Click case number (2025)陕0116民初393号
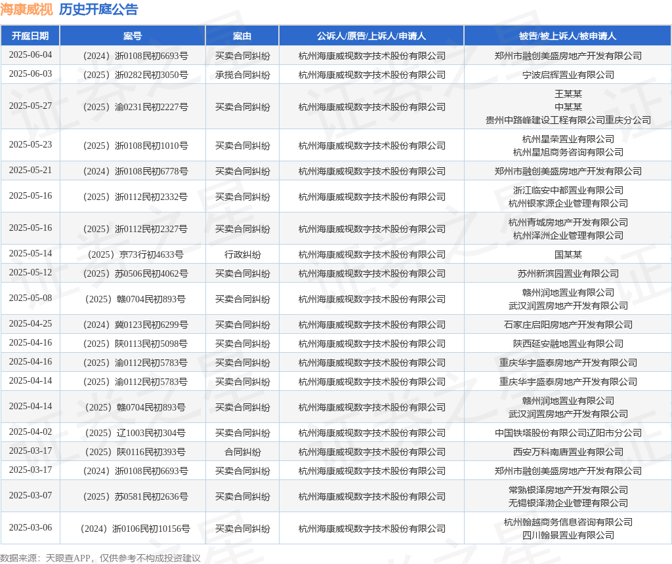This screenshot has width=672, height=564. (x=135, y=452)
